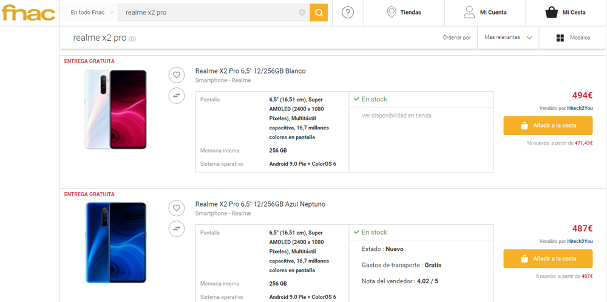The height and width of the screenshot is (302, 607).
Task: Click 'Ver disponibilidad en tienda' link
Action: 396,115
